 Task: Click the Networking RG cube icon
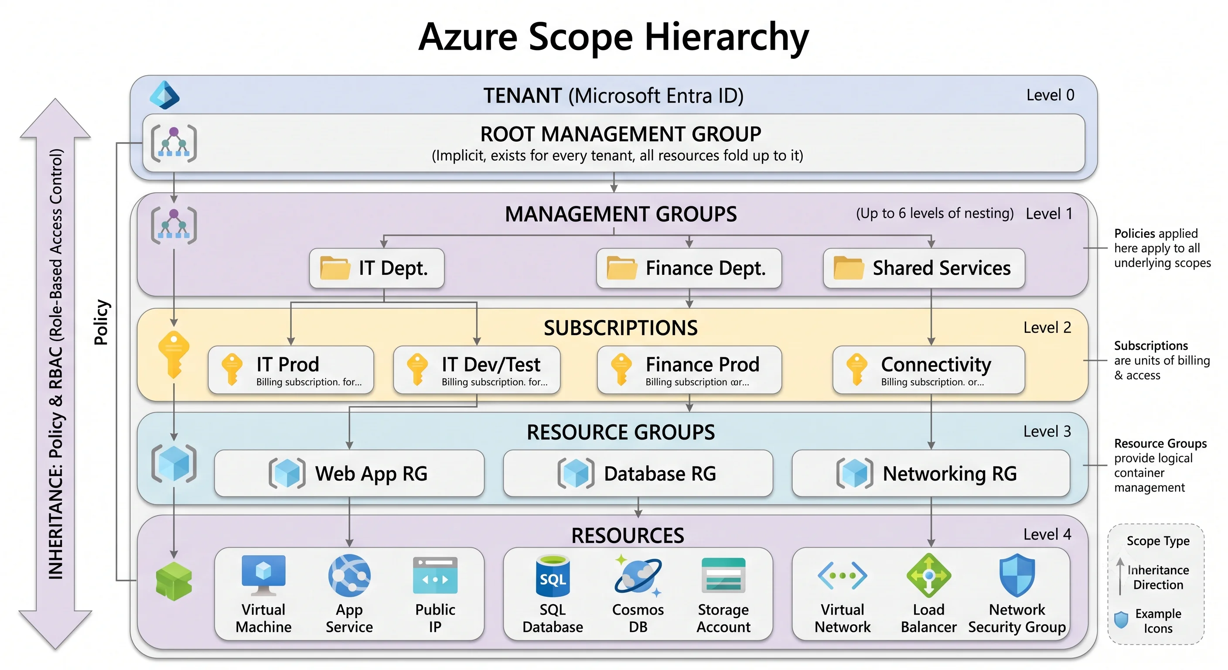pos(855,473)
